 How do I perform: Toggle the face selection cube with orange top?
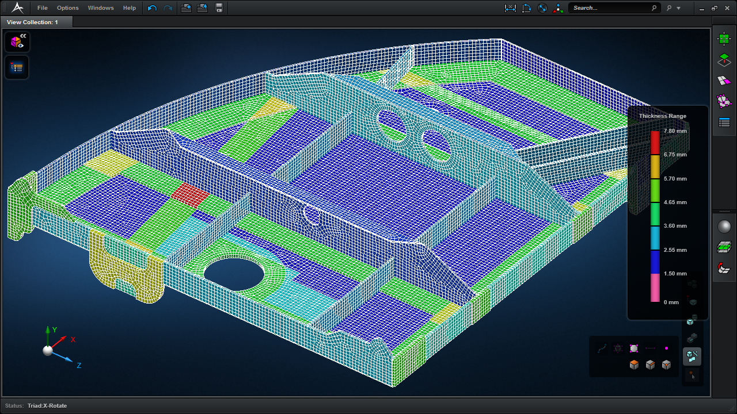coord(634,365)
